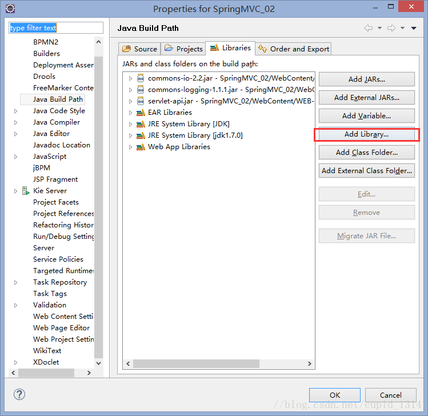Expand Java Compiler in sidebar
The image size is (428, 416).
(15, 122)
